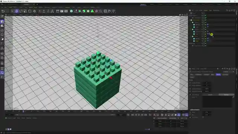Image resolution: width=238 pixels, height=134 pixels.
Task: Click the left button above the list box
Action: pos(210,95)
